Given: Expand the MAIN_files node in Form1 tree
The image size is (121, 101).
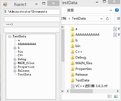Looking at the screenshot, I should 15,63.
